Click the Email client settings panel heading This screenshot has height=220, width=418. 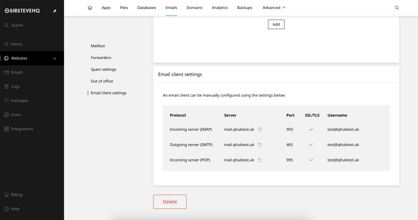pos(180,74)
